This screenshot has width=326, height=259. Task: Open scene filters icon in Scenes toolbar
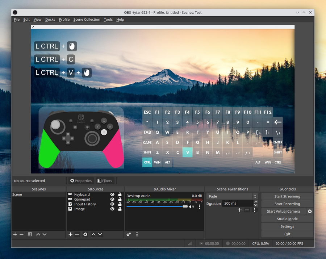click(x=30, y=234)
